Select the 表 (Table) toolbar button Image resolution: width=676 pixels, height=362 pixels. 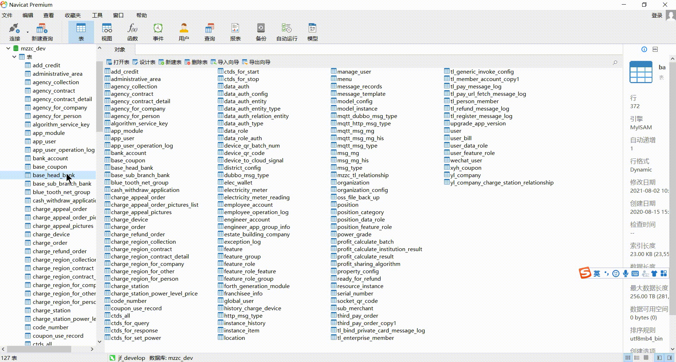coord(81,32)
